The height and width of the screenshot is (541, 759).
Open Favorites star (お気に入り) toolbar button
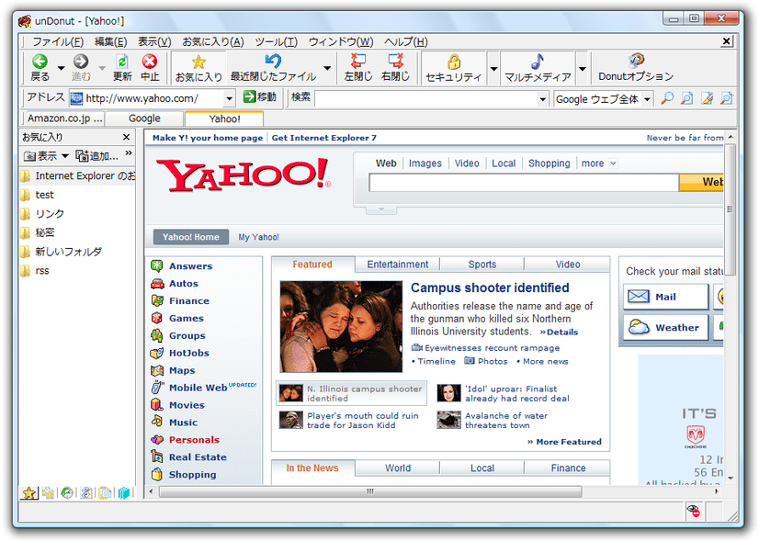(x=198, y=62)
